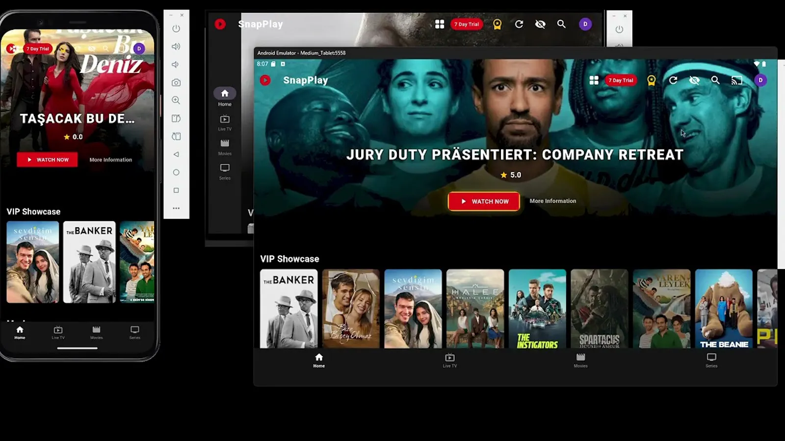Switch to Live TV tab on the phone

click(x=58, y=333)
